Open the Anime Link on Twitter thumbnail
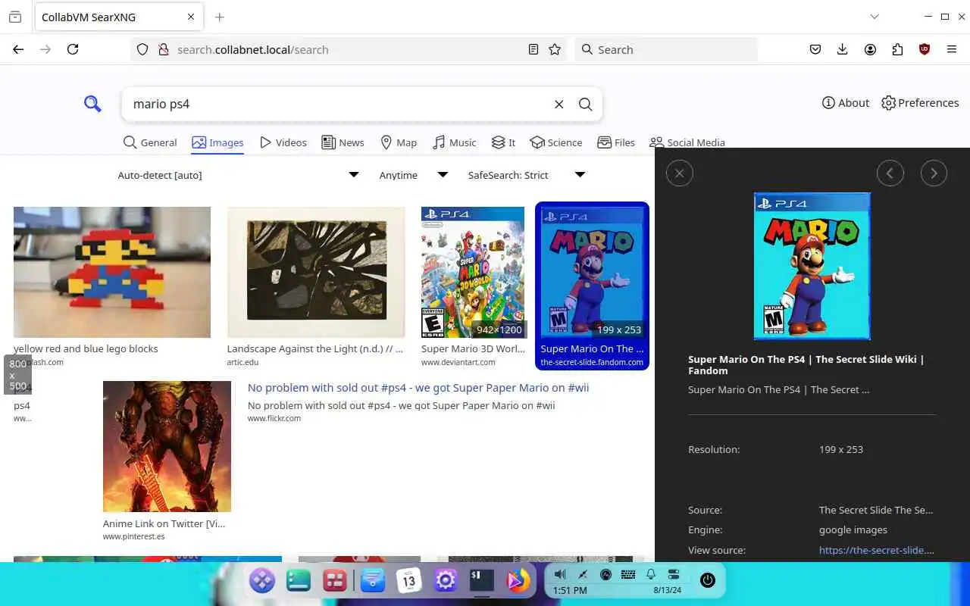 [167, 446]
